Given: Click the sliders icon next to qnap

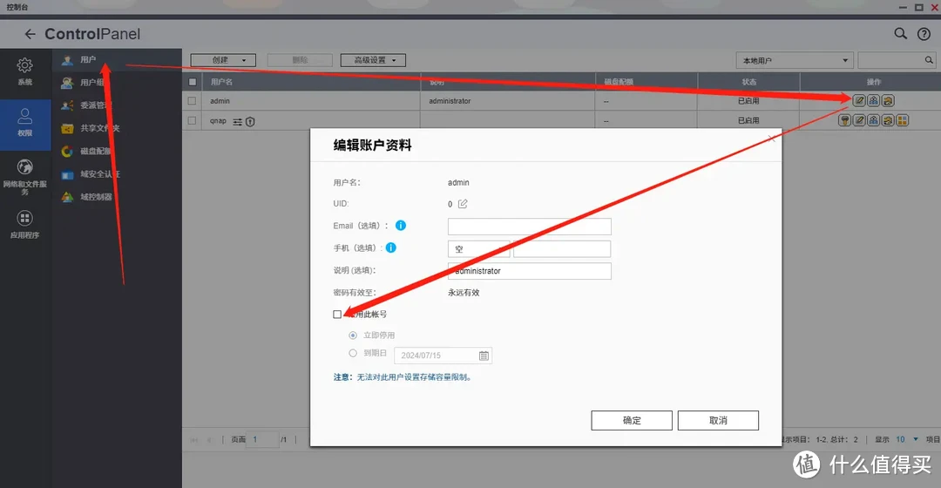Looking at the screenshot, I should 238,122.
